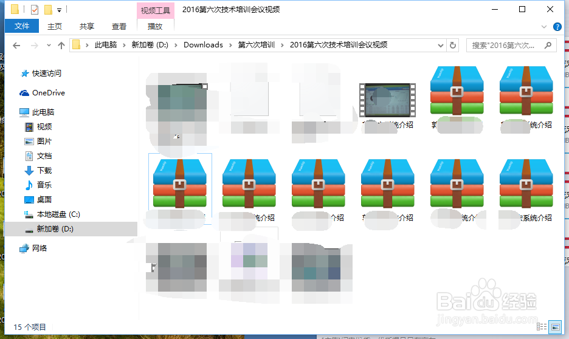Switch to the 查看 ribbon tab
Image resolution: width=569 pixels, height=339 pixels.
119,26
